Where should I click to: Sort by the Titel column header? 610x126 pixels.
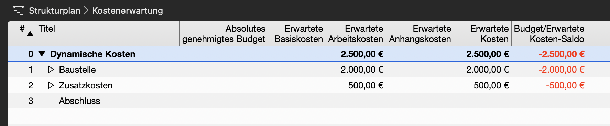pyautogui.click(x=108, y=34)
